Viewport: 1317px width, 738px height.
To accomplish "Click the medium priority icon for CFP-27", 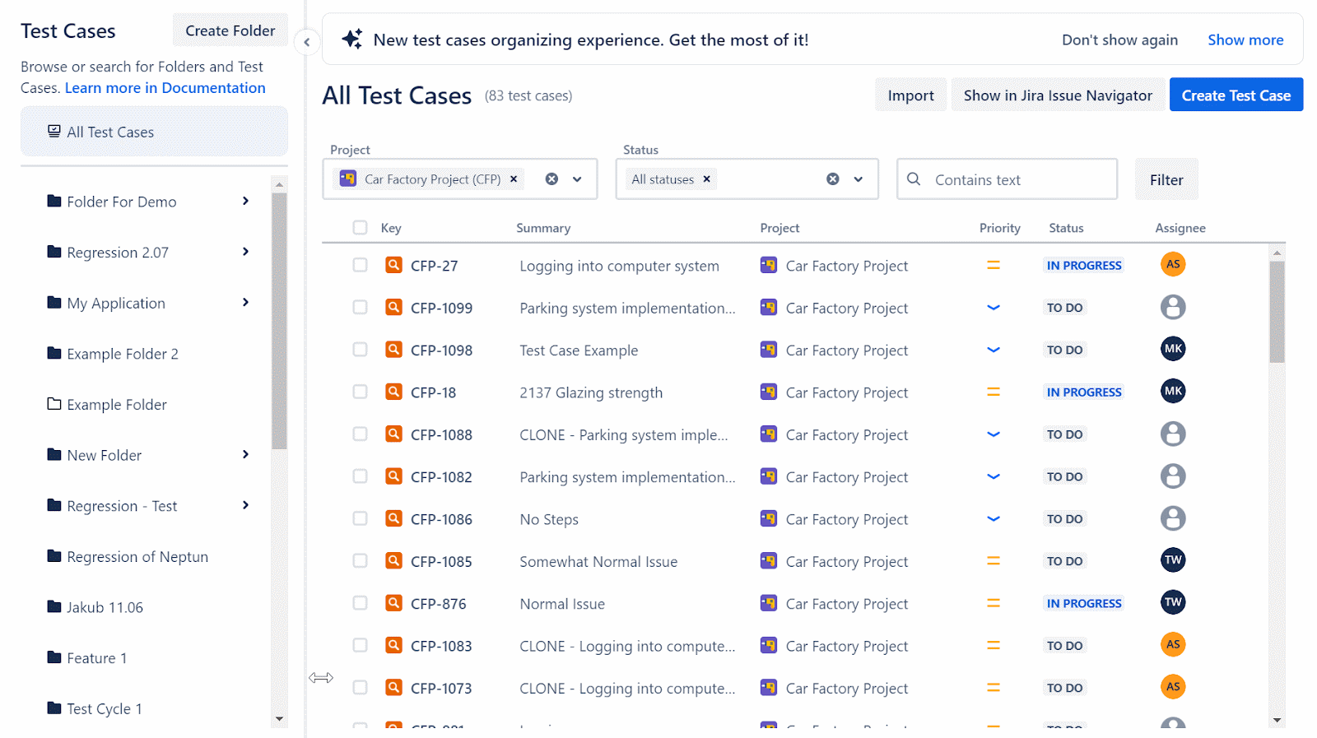I will 994,265.
